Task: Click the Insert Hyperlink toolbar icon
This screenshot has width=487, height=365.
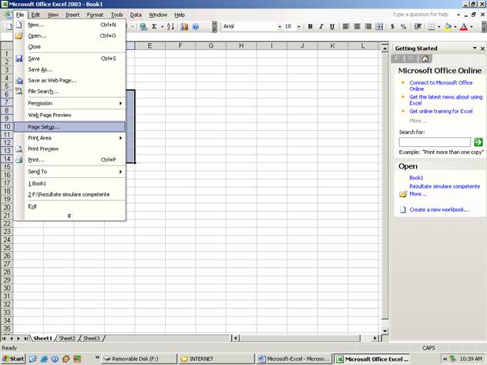Action: pyautogui.click(x=143, y=27)
